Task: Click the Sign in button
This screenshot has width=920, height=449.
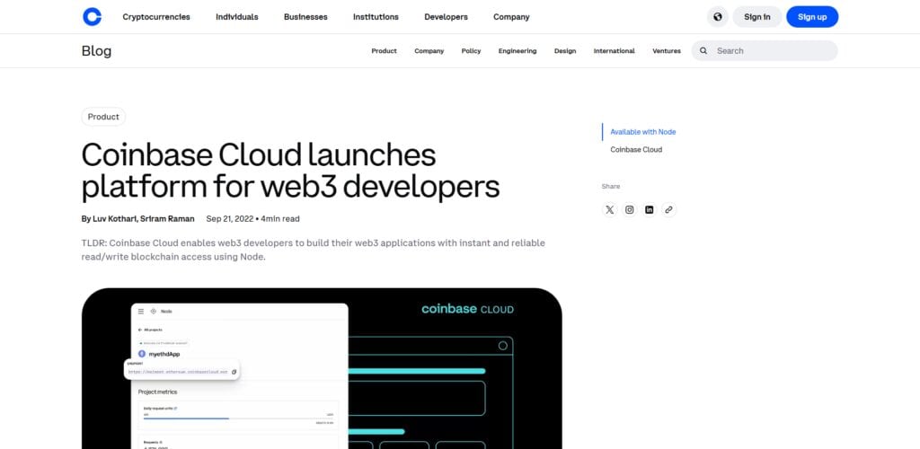Action: pos(756,16)
